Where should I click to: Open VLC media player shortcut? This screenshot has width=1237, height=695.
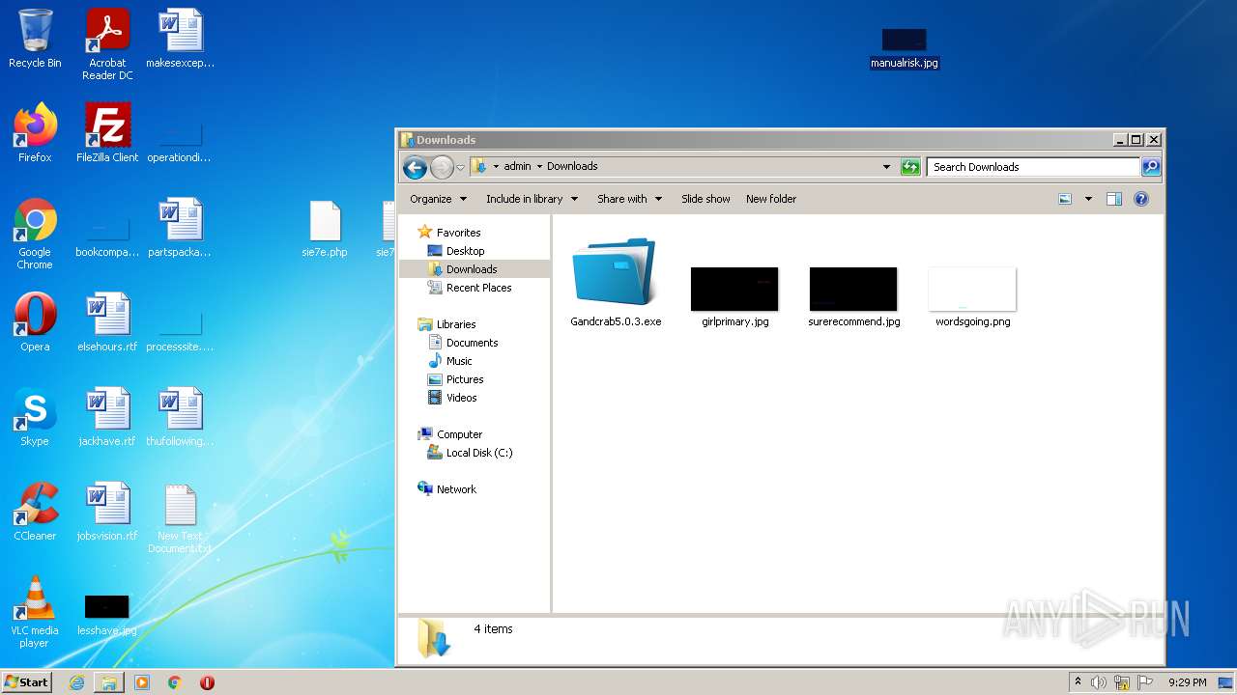click(x=35, y=612)
